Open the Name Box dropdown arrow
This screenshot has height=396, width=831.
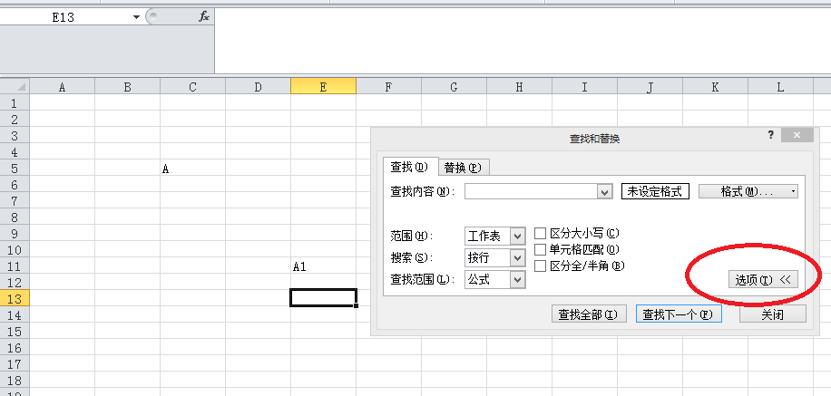click(x=137, y=17)
